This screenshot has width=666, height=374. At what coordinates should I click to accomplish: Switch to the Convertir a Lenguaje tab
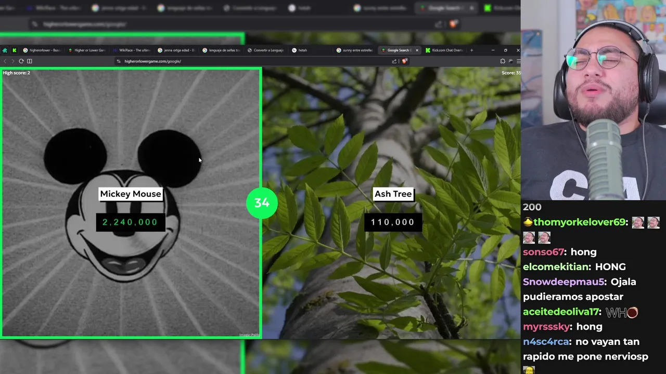pos(266,50)
